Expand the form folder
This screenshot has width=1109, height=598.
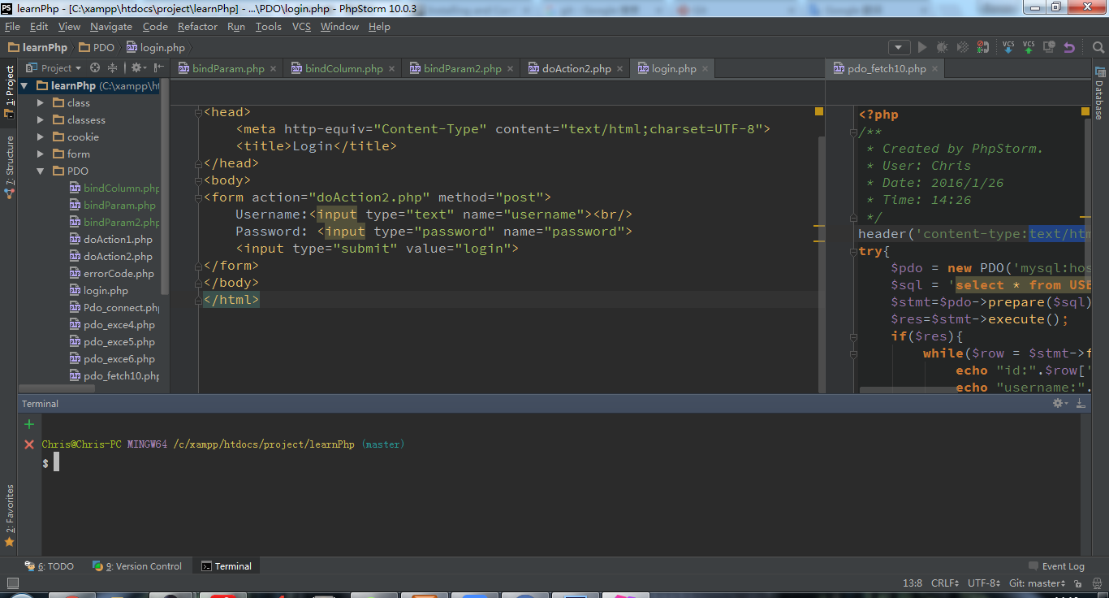(x=41, y=154)
